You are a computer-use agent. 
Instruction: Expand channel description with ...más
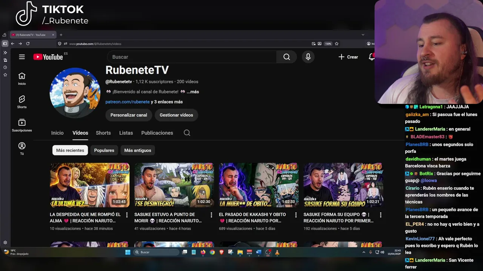(x=193, y=92)
